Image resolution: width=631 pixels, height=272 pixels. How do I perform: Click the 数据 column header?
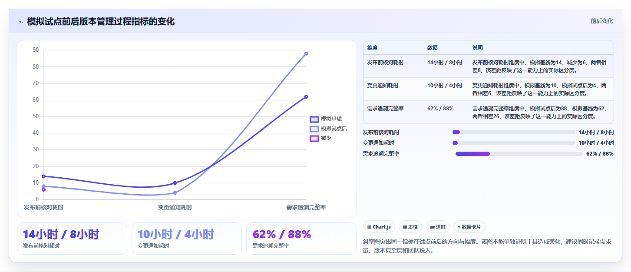pos(433,48)
